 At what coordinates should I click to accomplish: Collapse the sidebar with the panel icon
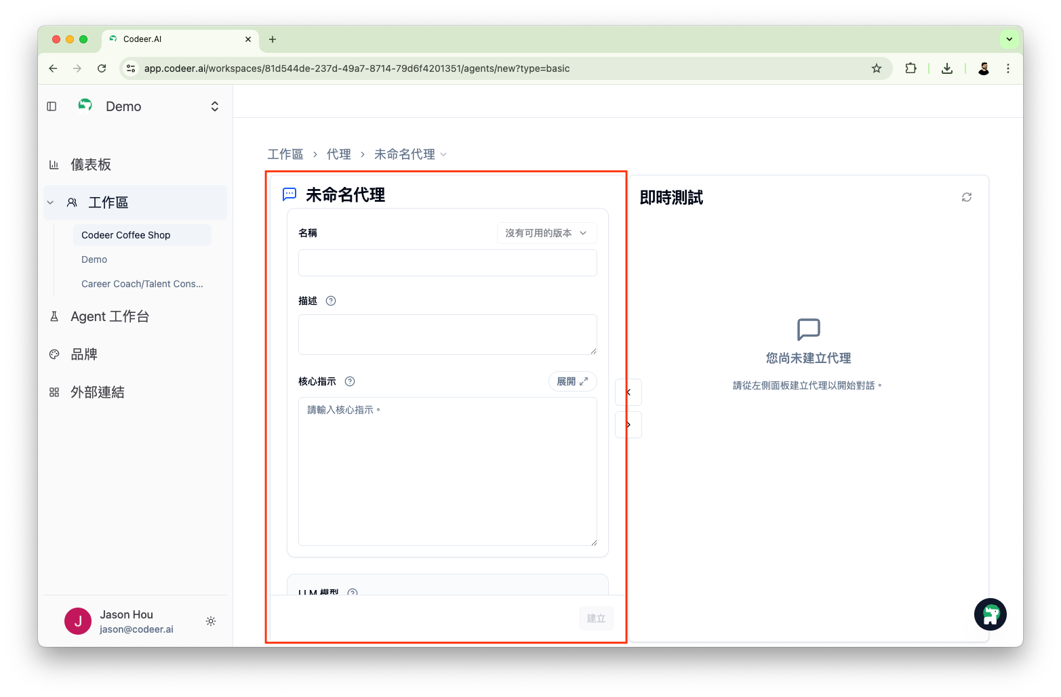[x=52, y=106]
